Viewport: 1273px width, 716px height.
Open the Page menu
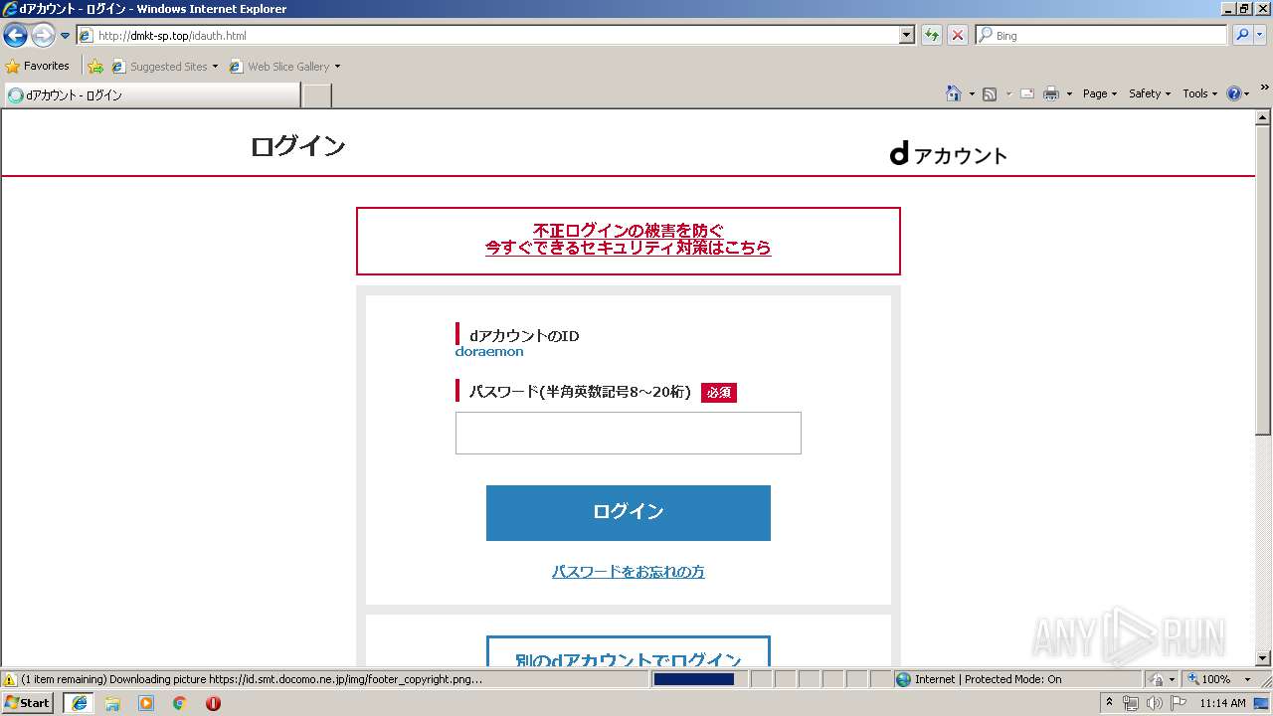(x=1099, y=93)
